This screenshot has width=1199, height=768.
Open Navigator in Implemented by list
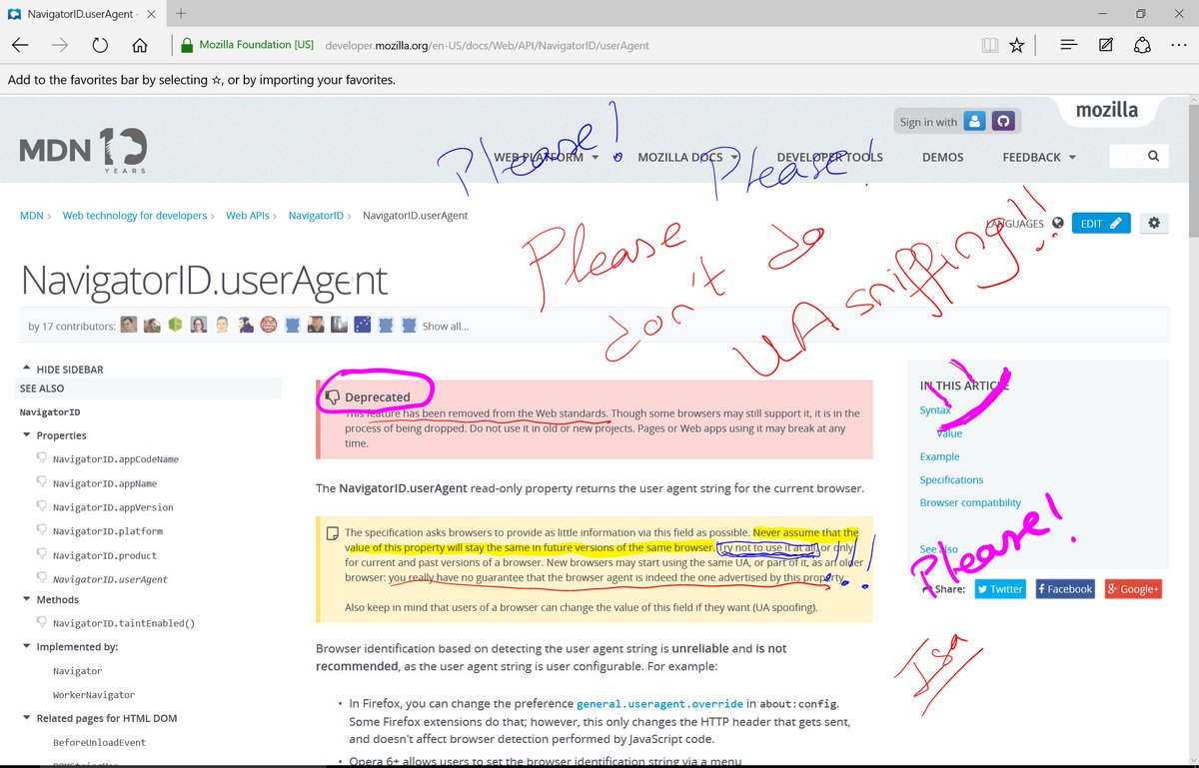(x=77, y=671)
